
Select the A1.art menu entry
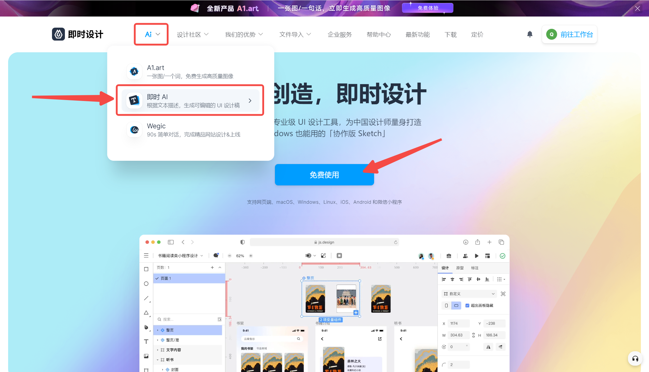190,72
